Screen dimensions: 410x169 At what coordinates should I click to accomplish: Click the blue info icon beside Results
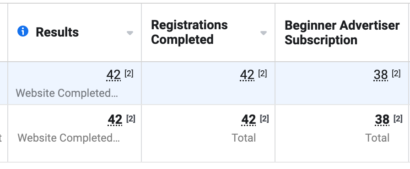pyautogui.click(x=23, y=32)
